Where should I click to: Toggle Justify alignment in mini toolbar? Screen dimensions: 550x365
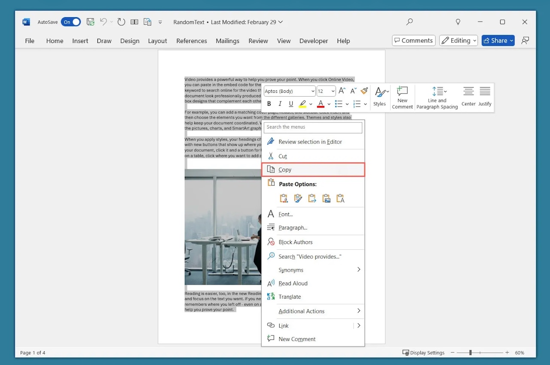tap(485, 96)
